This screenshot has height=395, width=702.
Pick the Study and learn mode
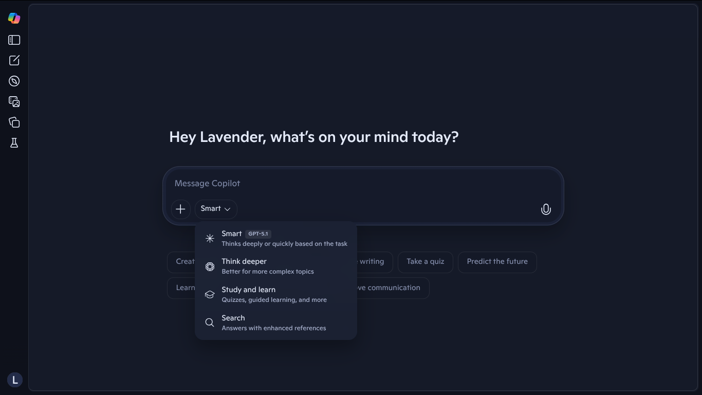276,295
